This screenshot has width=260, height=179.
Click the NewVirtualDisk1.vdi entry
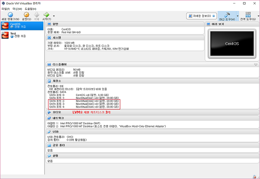(x=97, y=98)
